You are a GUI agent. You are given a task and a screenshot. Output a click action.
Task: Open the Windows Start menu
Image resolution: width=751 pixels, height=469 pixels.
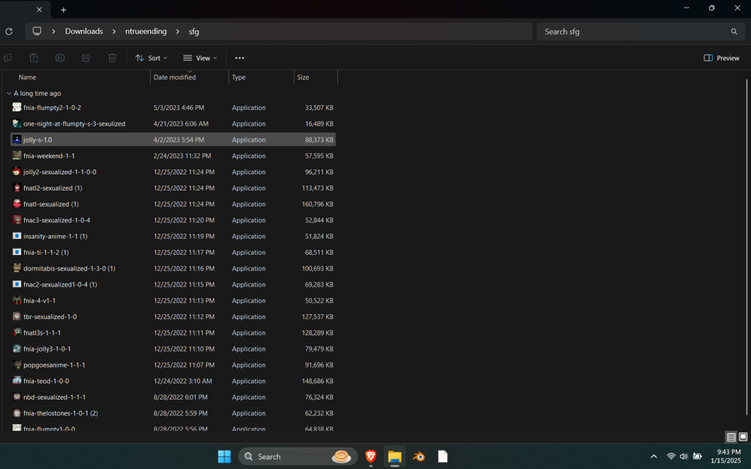click(x=224, y=457)
